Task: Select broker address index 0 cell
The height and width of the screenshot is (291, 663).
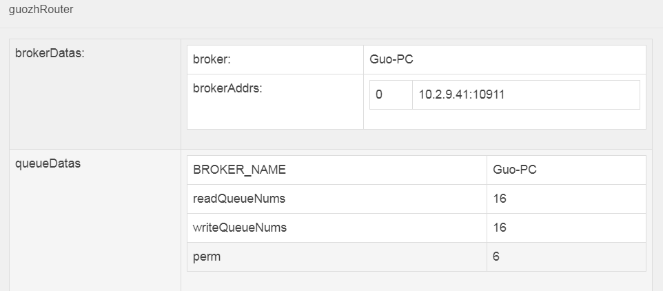Action: (x=391, y=94)
